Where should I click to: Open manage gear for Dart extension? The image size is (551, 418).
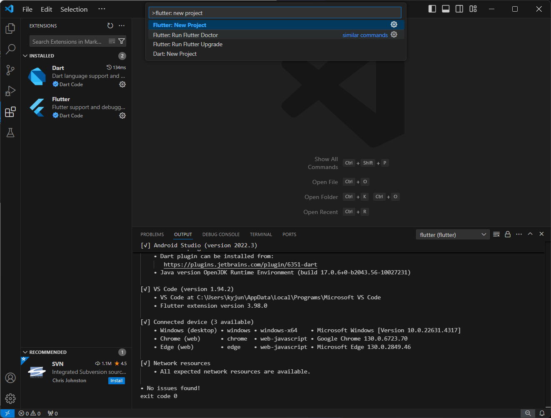click(x=122, y=84)
